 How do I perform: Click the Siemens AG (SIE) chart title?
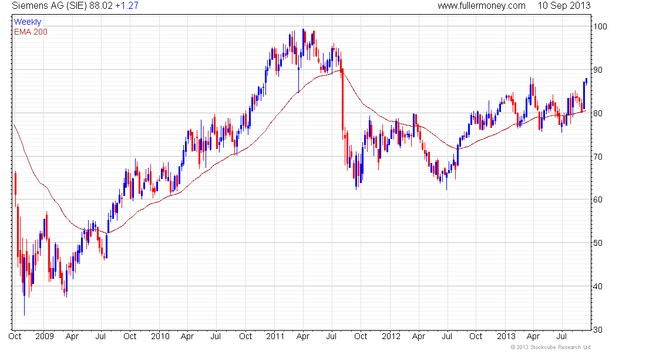click(49, 6)
